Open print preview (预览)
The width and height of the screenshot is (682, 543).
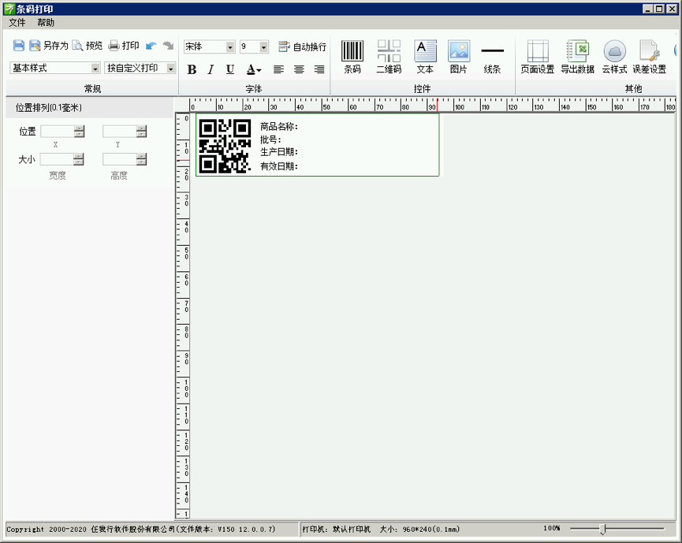coord(88,45)
